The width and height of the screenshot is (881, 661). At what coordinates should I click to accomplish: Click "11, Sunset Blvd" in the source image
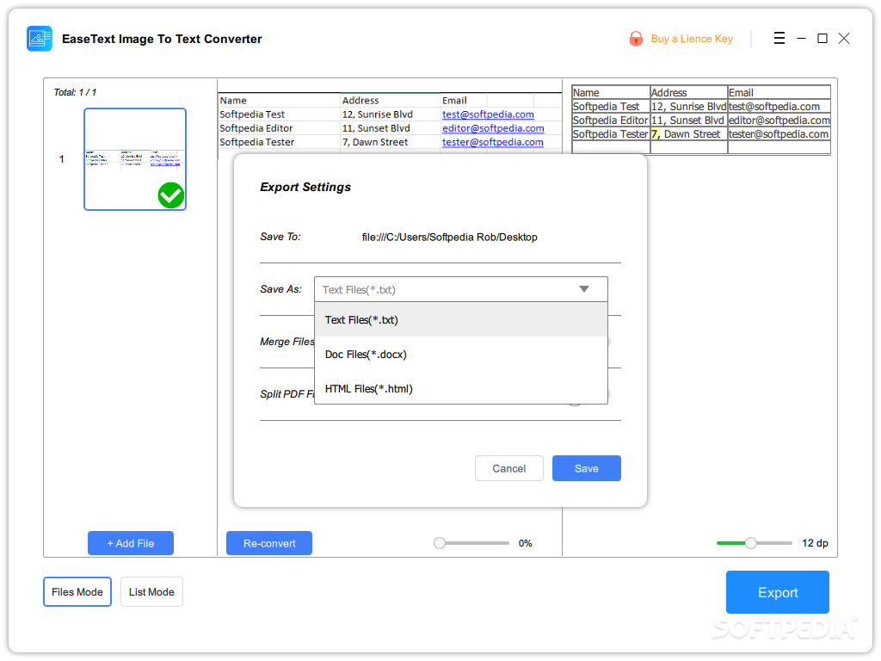click(x=376, y=128)
